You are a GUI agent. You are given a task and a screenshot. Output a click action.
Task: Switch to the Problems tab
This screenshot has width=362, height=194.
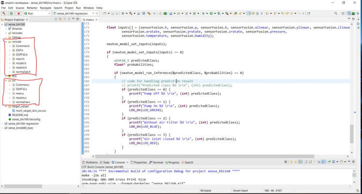pos(91,163)
